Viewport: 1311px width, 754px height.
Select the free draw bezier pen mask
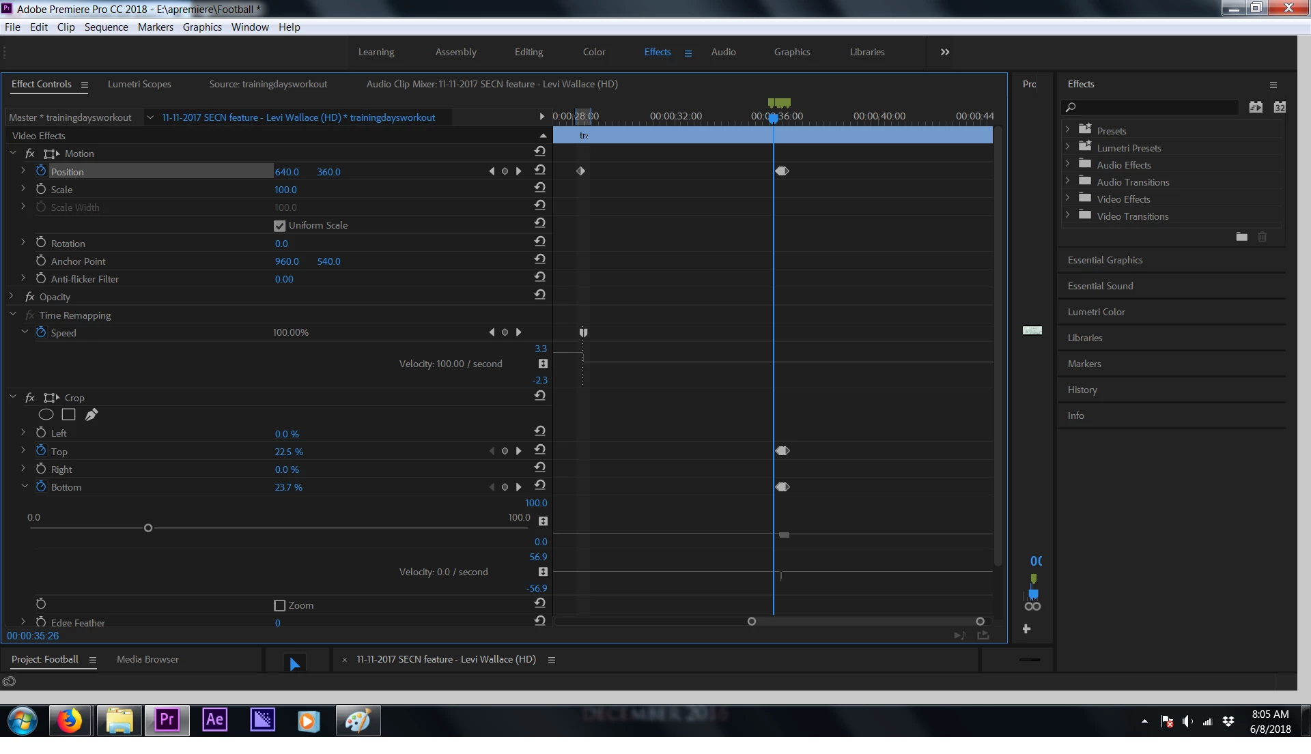click(x=91, y=414)
